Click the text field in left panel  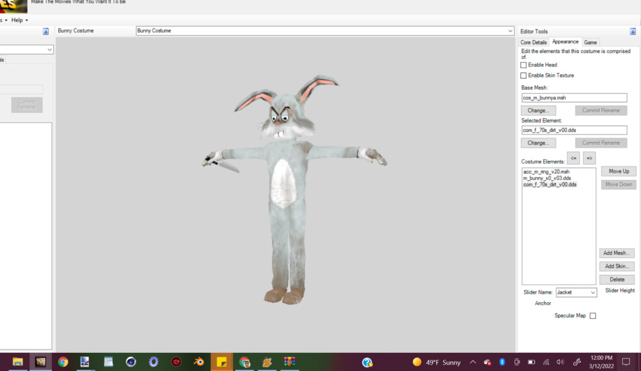point(21,89)
